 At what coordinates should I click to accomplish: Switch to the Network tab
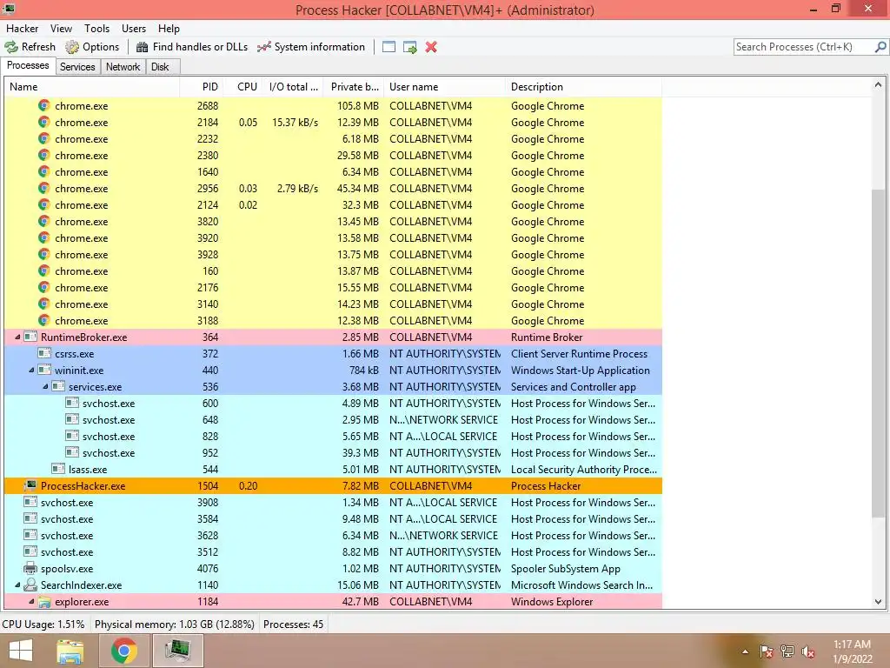tap(123, 67)
